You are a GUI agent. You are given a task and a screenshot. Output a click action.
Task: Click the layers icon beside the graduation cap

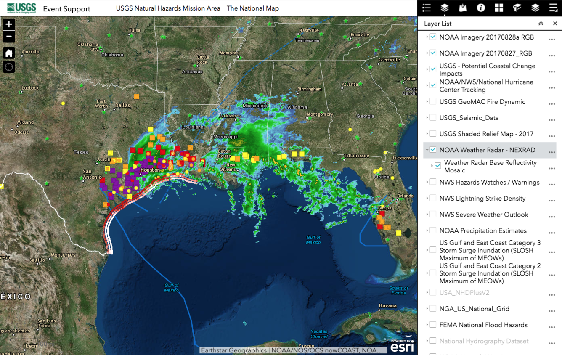point(535,8)
